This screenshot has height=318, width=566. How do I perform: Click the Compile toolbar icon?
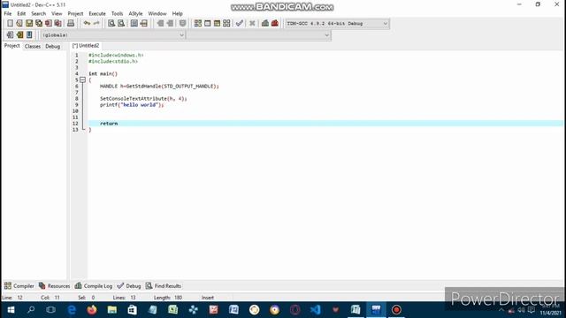(x=198, y=23)
